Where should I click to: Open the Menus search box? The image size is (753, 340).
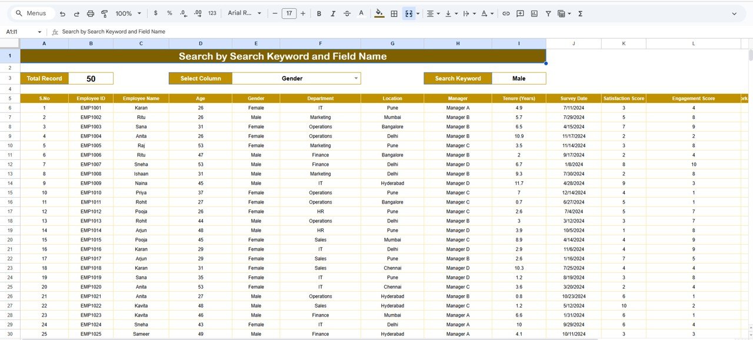coord(32,14)
